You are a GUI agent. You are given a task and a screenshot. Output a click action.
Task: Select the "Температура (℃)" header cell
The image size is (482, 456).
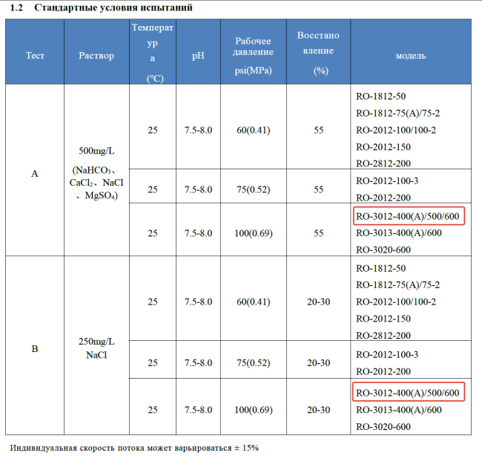coord(152,53)
